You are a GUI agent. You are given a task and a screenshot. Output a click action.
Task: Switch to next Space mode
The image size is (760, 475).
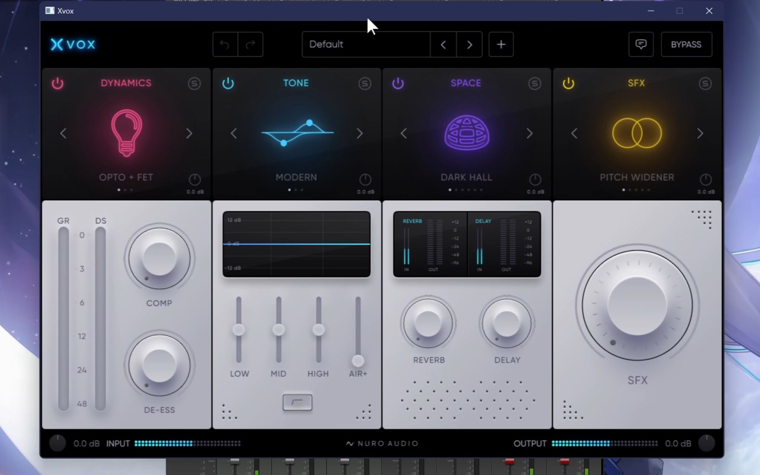click(x=529, y=134)
